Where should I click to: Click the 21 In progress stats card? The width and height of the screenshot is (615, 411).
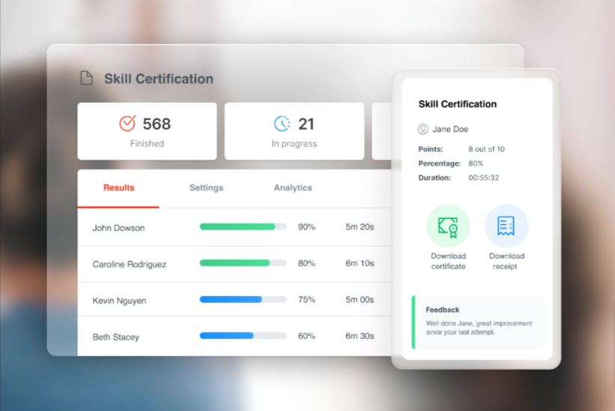pyautogui.click(x=294, y=131)
